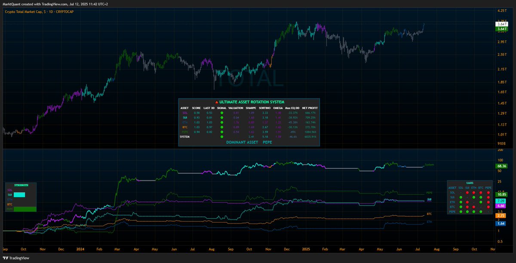Click the STRENGTH panel title
Image resolution: width=516 pixels, height=263 pixels.
[21, 185]
